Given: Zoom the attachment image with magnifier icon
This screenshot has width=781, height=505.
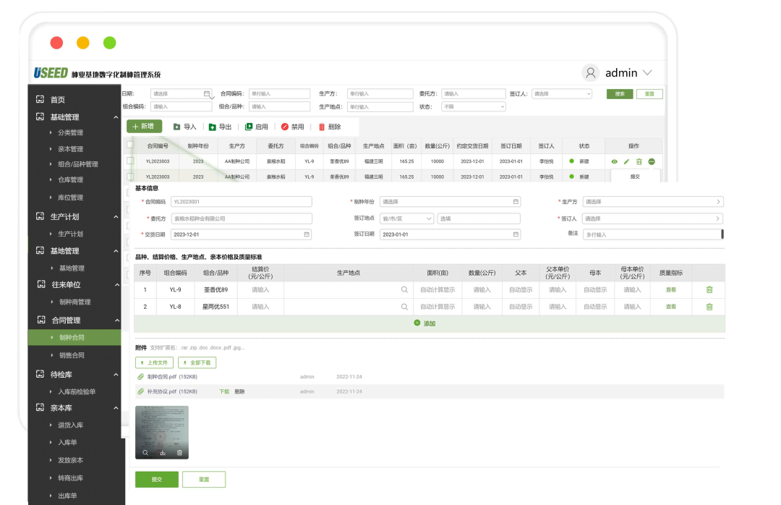Looking at the screenshot, I should pyautogui.click(x=145, y=453).
